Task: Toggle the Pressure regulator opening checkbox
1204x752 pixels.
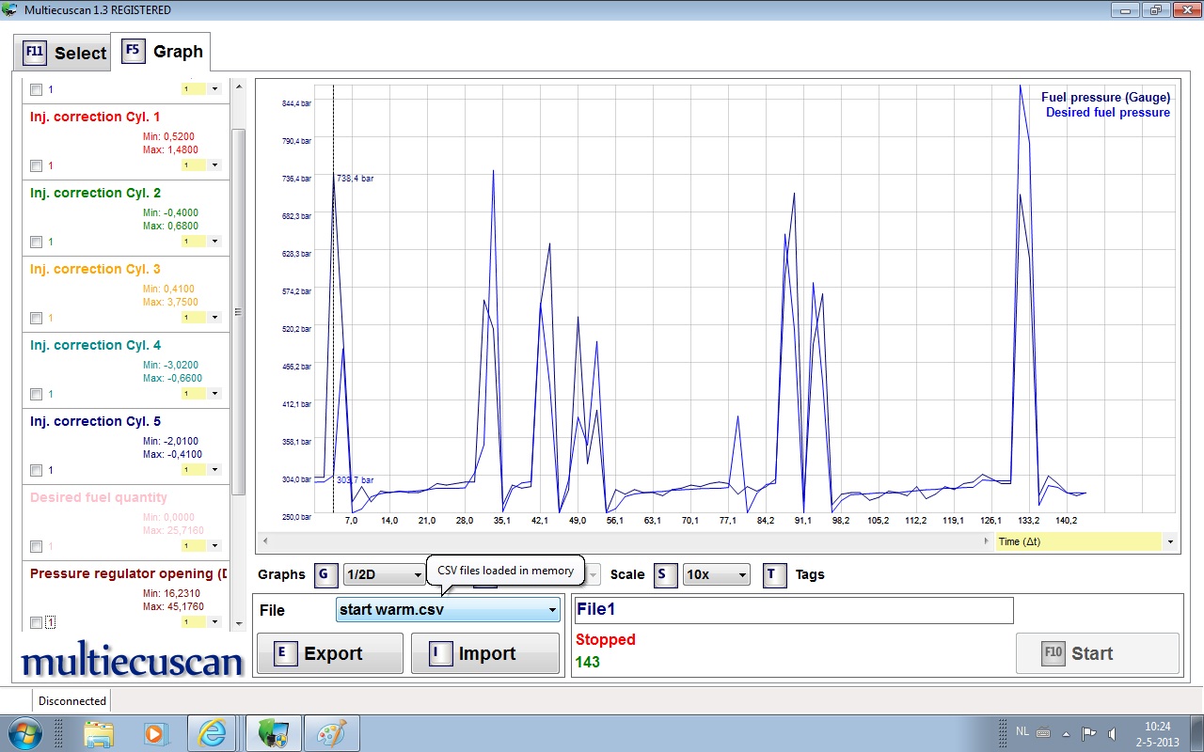Action: pyautogui.click(x=36, y=622)
